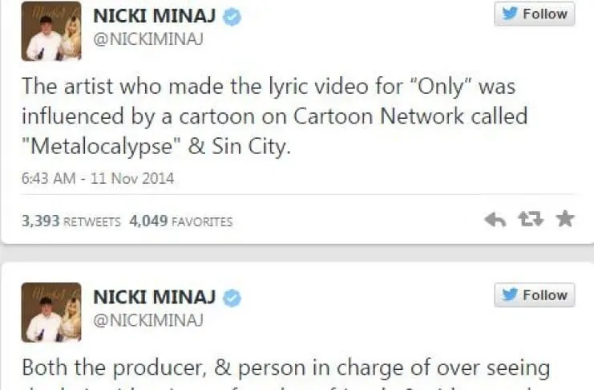594x390 pixels.
Task: Click the tweet text starting "Both the producer"
Action: (x=285, y=368)
